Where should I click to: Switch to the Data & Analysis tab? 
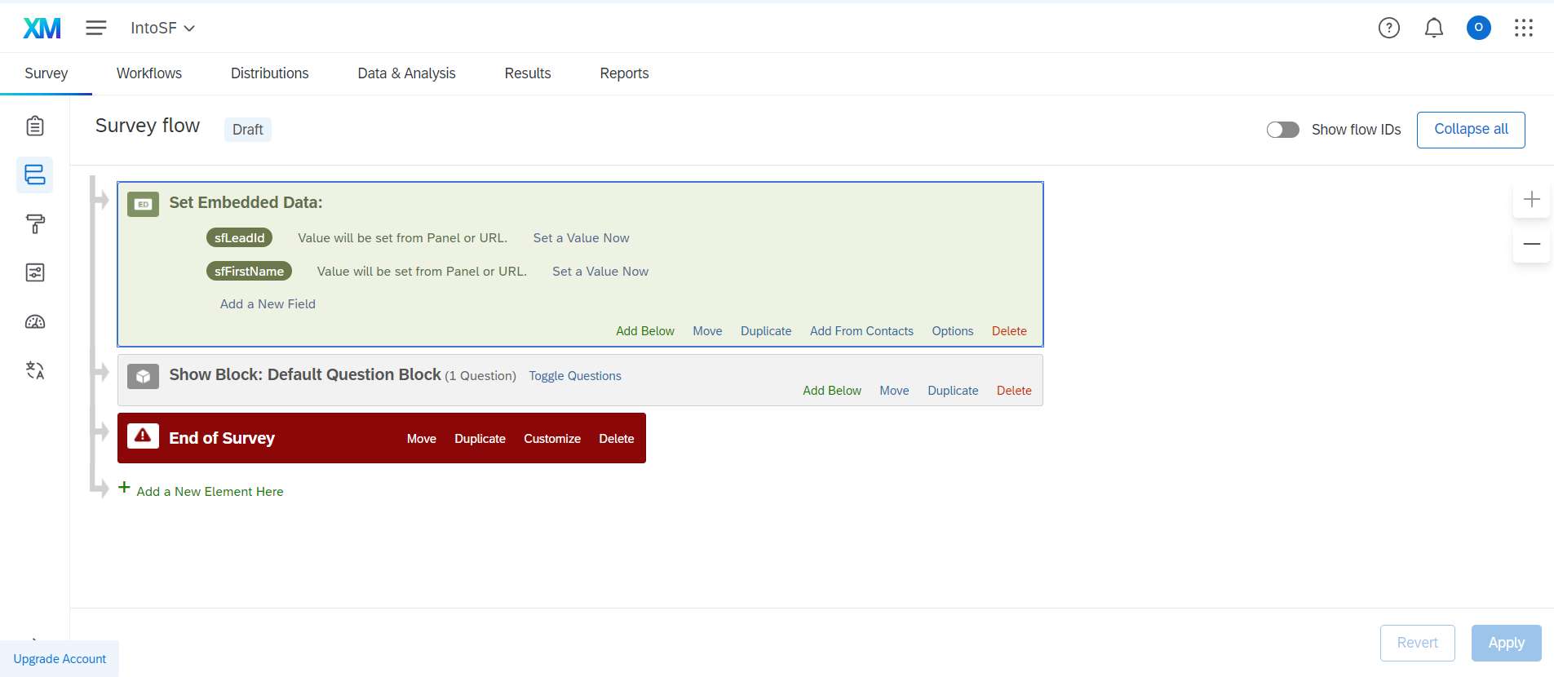click(x=406, y=73)
